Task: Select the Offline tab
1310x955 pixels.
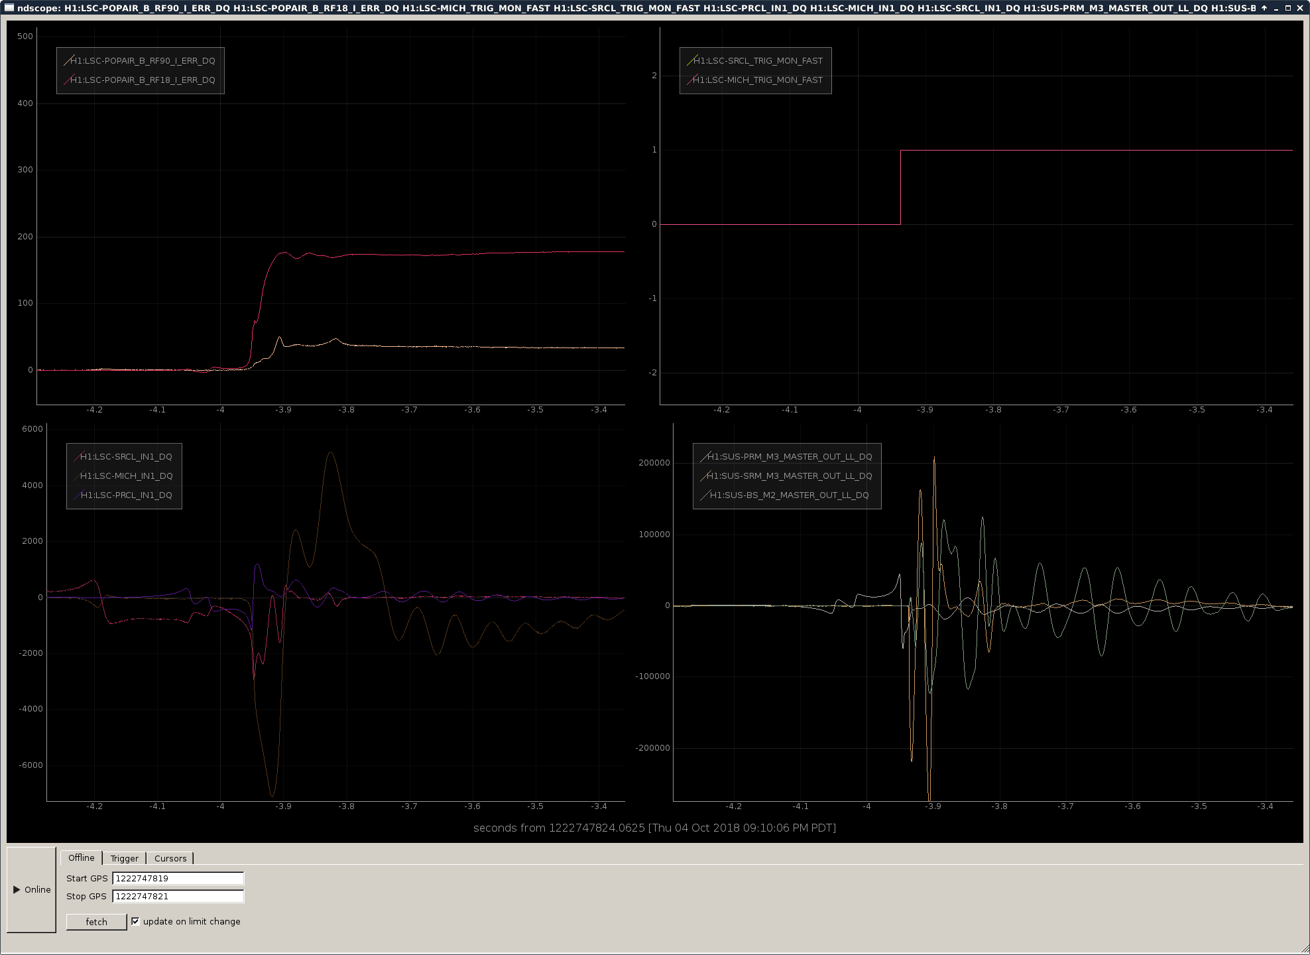Action: 81,858
